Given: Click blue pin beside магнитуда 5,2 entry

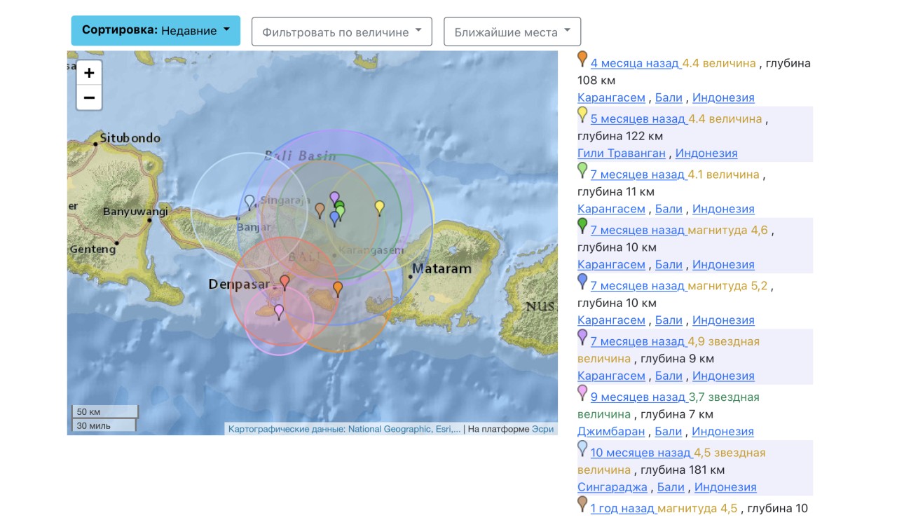Looking at the screenshot, I should tap(582, 282).
